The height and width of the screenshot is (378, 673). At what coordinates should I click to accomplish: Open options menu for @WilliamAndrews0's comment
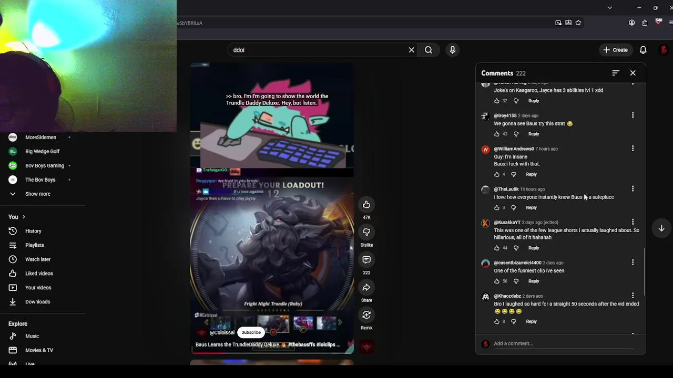633,149
